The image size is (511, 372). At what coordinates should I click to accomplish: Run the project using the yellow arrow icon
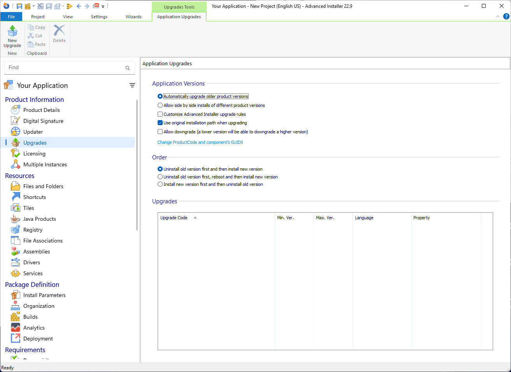[x=70, y=6]
